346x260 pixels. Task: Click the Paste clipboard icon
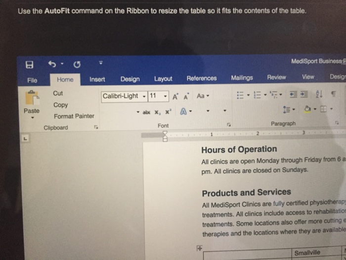(x=32, y=98)
